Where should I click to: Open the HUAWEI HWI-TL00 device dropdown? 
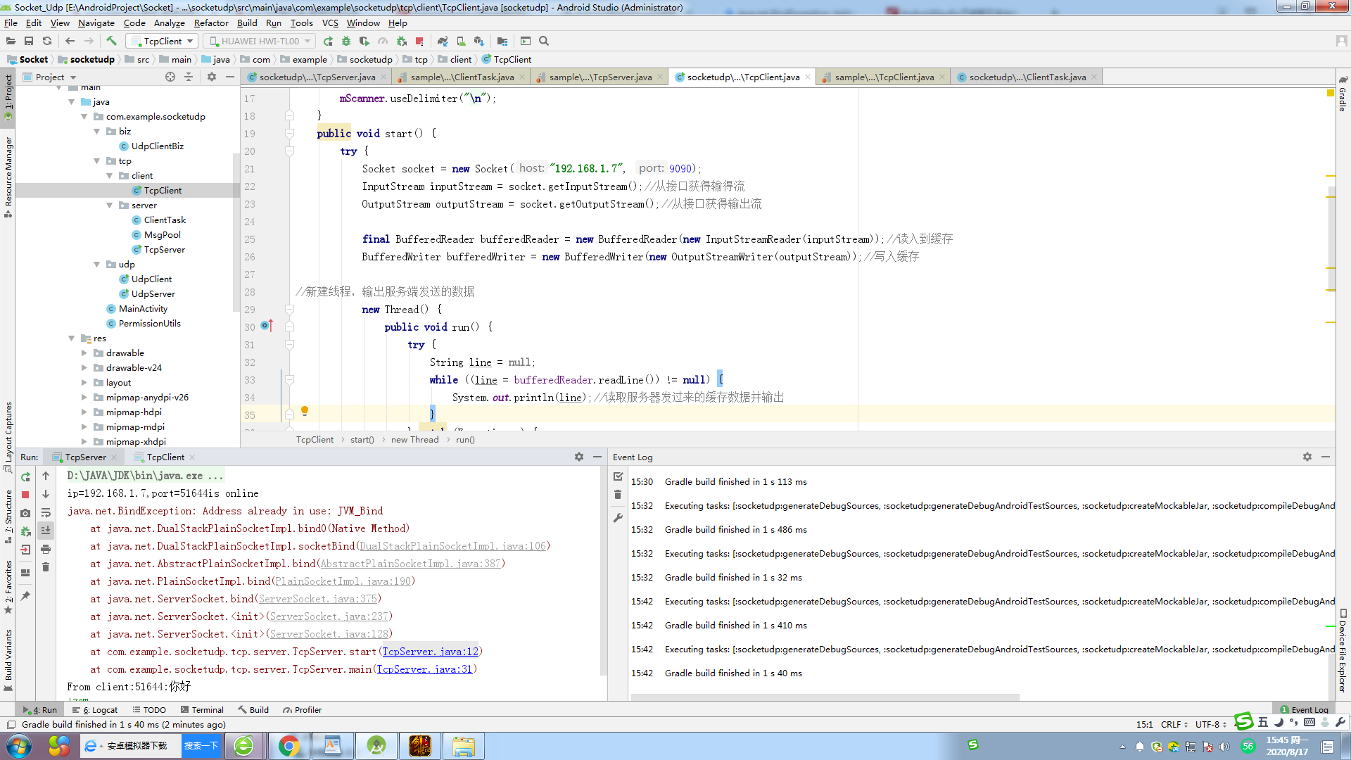tap(260, 41)
